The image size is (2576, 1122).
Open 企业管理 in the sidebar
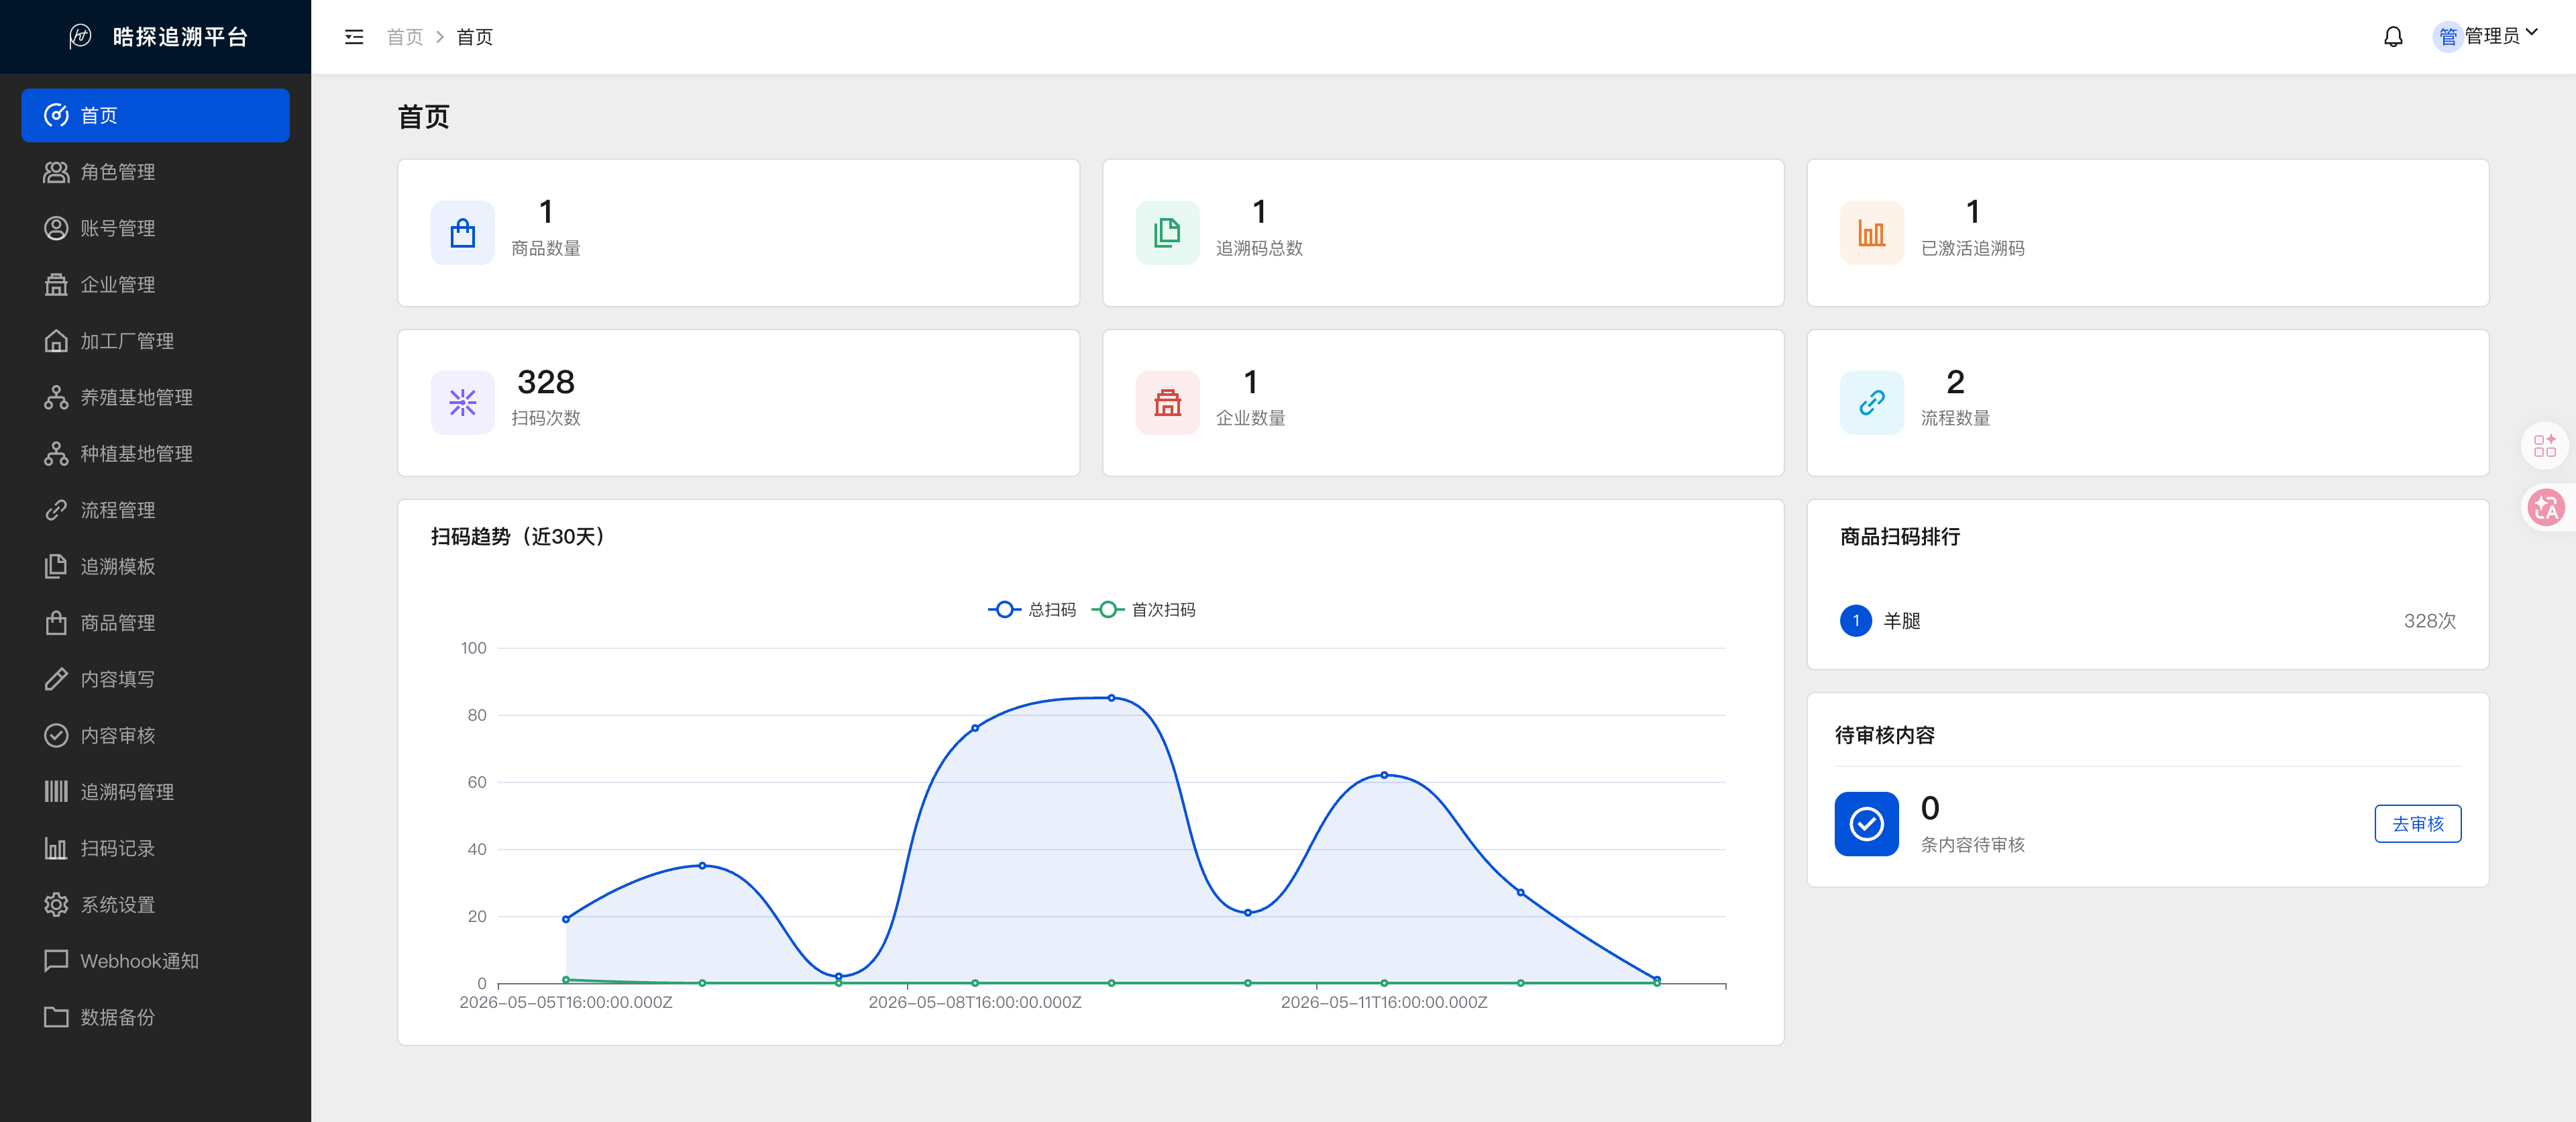[155, 285]
